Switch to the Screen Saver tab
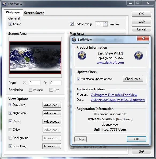Viewport: 156px width, 159px height. pos(34,13)
